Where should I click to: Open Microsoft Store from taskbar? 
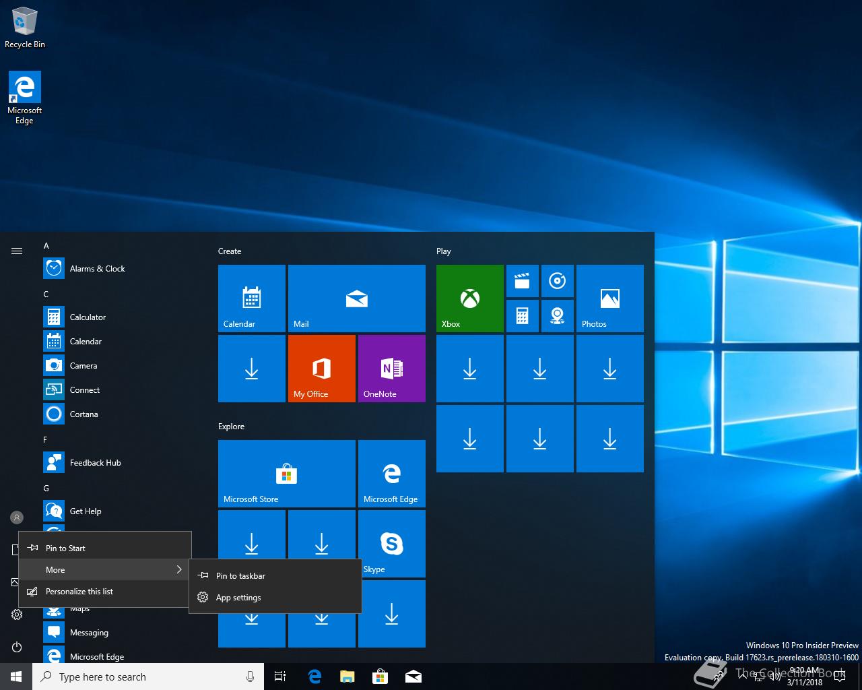pos(380,677)
